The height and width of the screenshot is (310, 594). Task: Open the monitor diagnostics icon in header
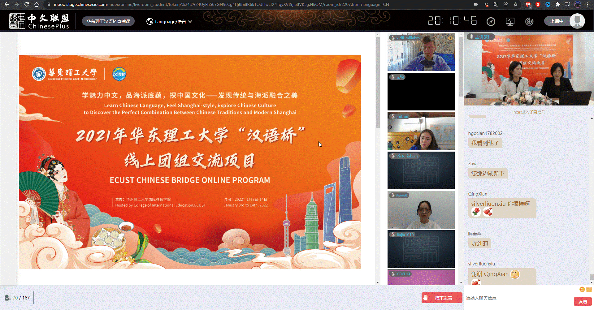[510, 21]
